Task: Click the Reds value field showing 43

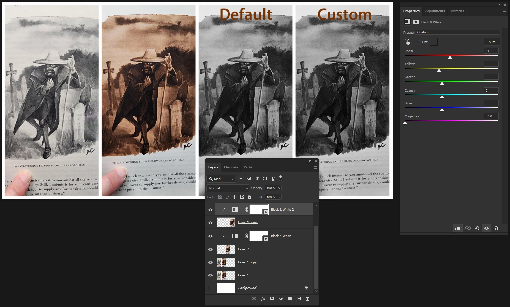Action: tap(491, 51)
